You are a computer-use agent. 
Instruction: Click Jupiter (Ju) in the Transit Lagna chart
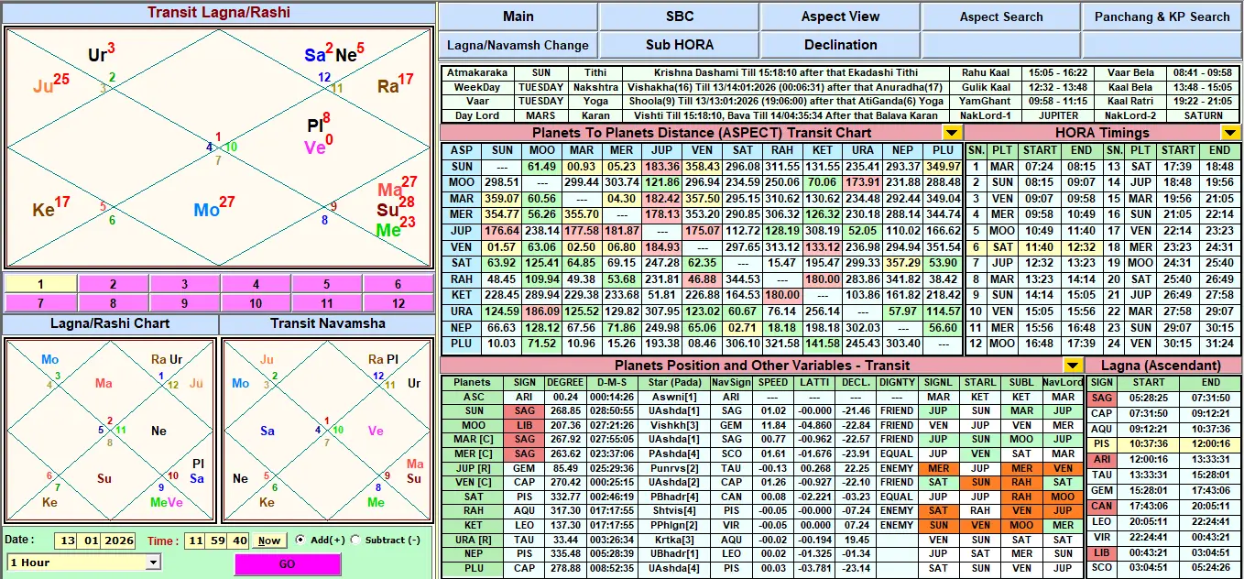44,87
